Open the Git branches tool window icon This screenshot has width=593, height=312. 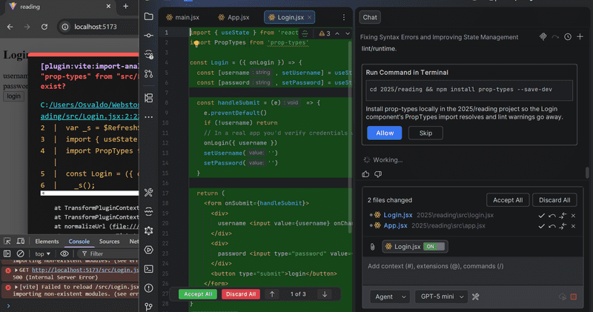point(149,306)
